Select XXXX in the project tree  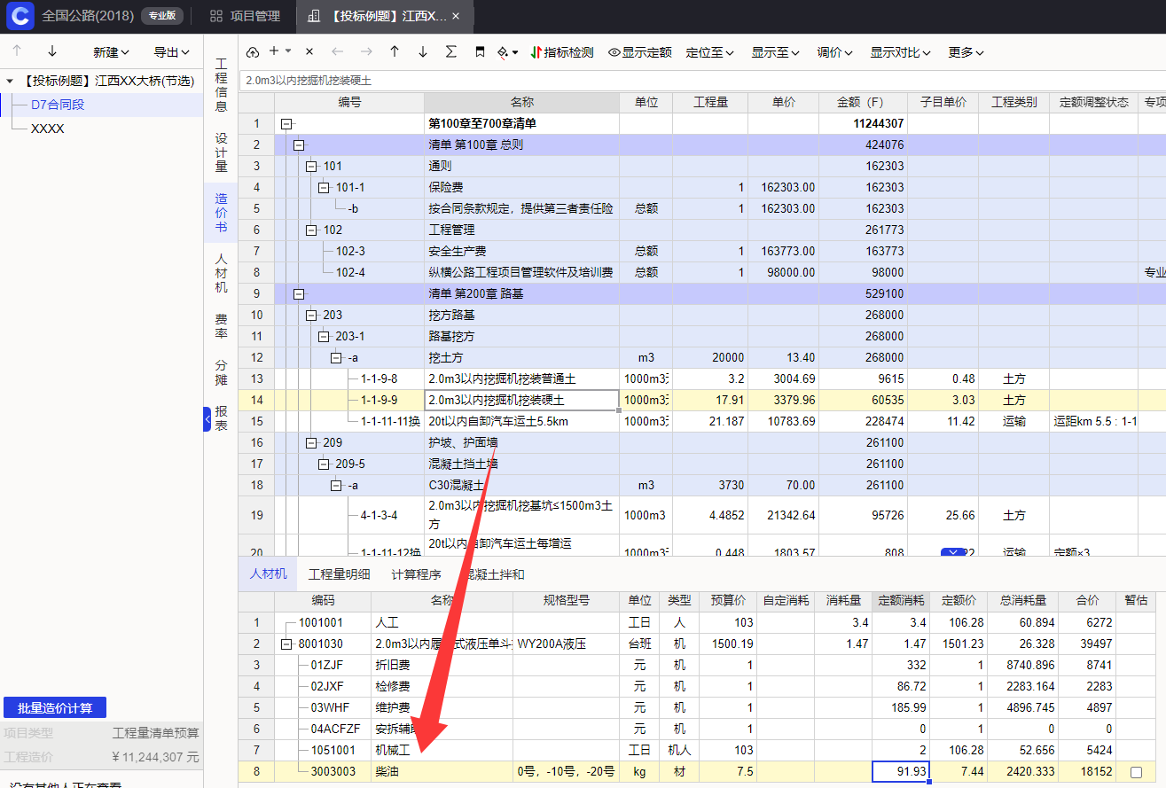point(48,129)
